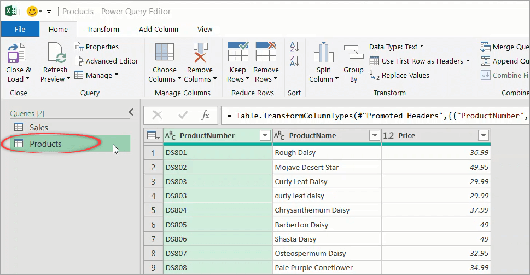
Task: Sort ascending with the A-Z icon
Action: 294,47
